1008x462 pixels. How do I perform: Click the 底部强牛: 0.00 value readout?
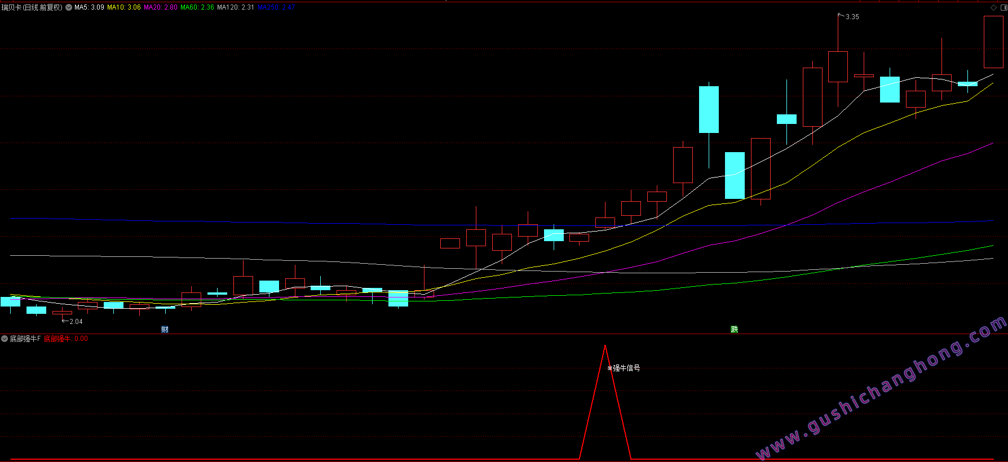(x=66, y=339)
